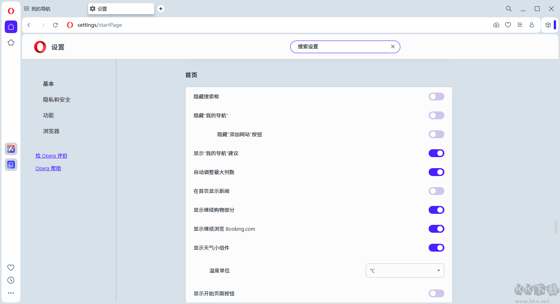The height and width of the screenshot is (304, 560).
Task: Reload the settings page
Action: pos(55,25)
